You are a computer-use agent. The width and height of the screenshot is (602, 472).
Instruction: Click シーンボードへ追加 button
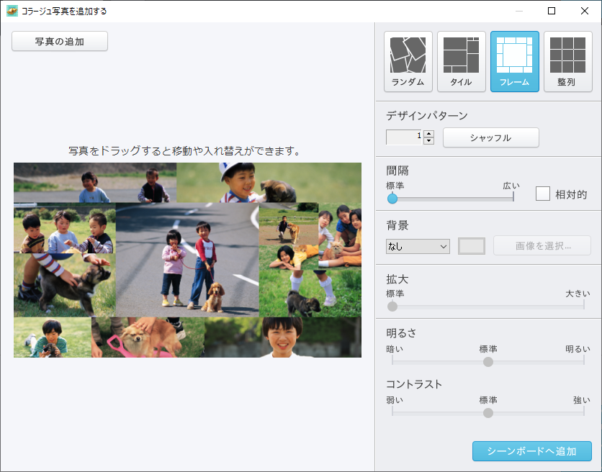tap(531, 451)
